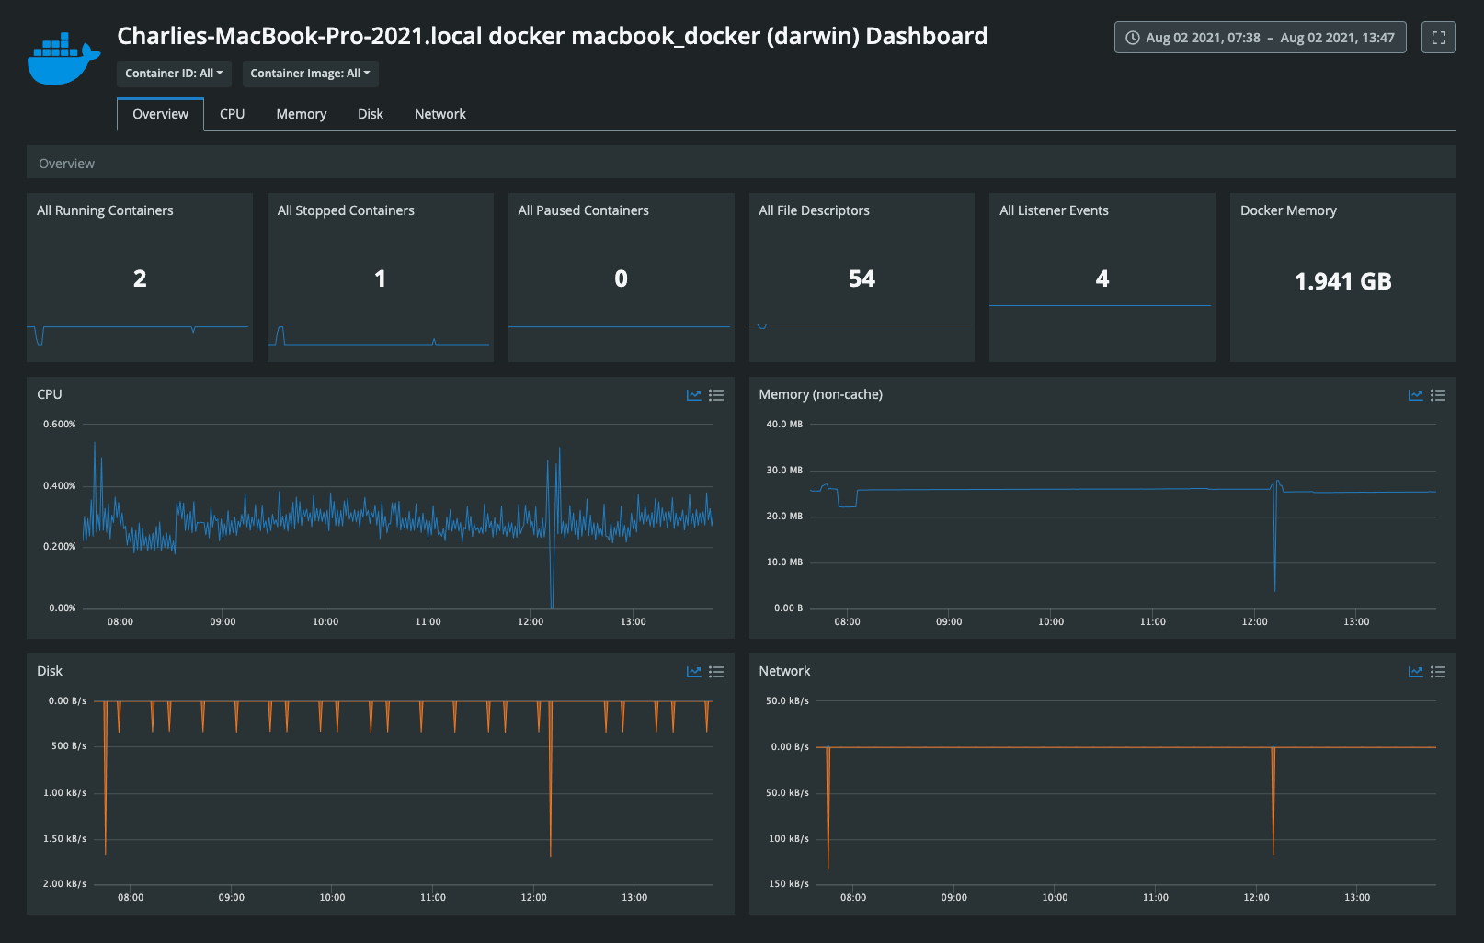Click the All Running Containers panel title
The image size is (1484, 943).
pos(104,210)
